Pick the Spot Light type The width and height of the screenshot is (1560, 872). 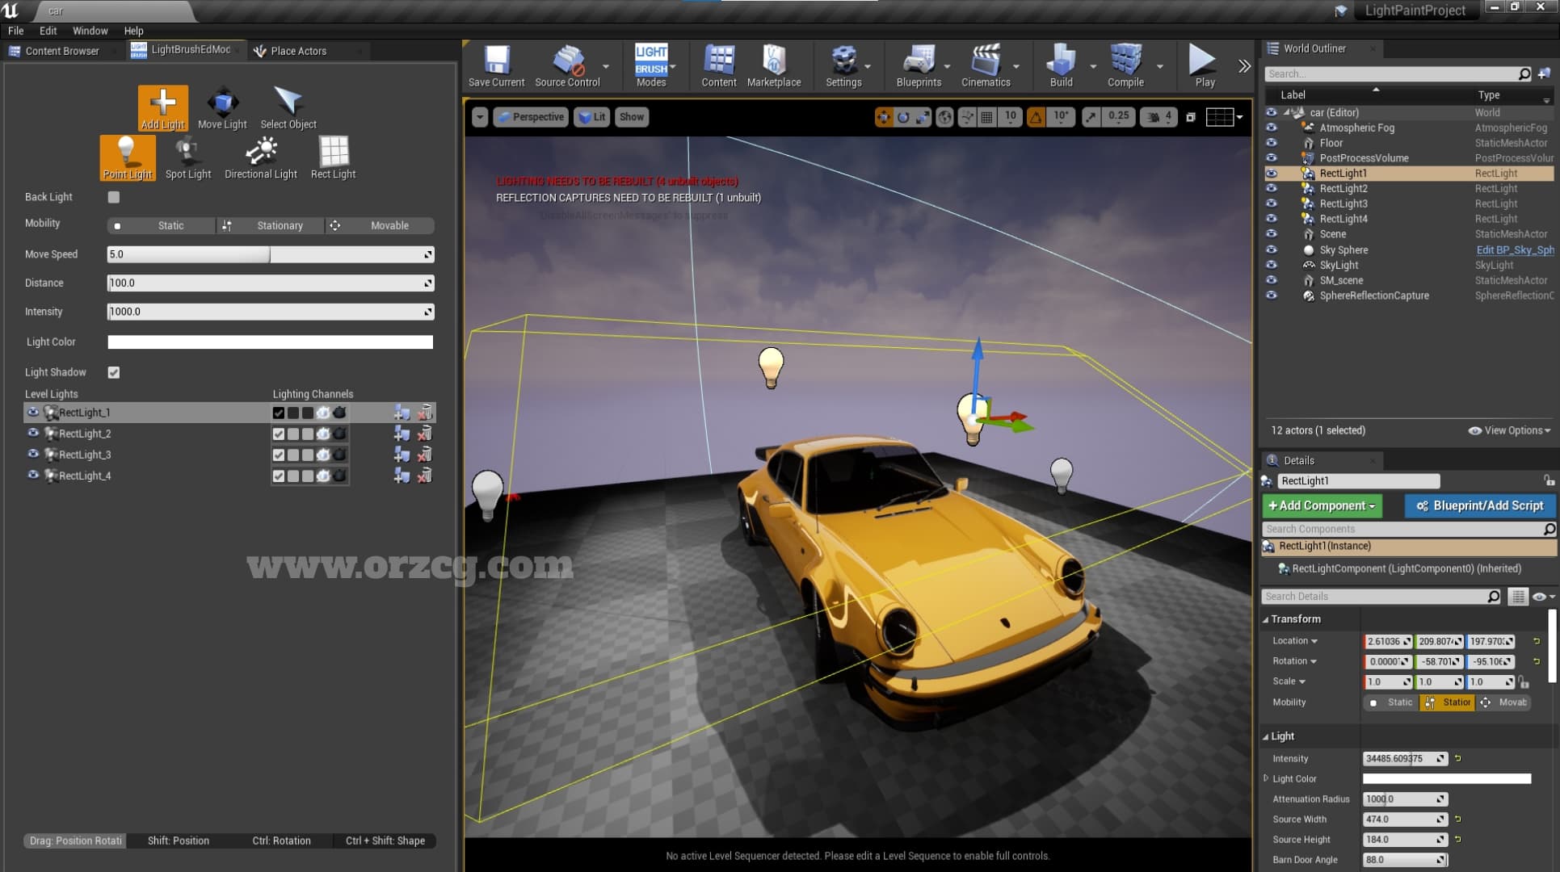click(x=187, y=157)
